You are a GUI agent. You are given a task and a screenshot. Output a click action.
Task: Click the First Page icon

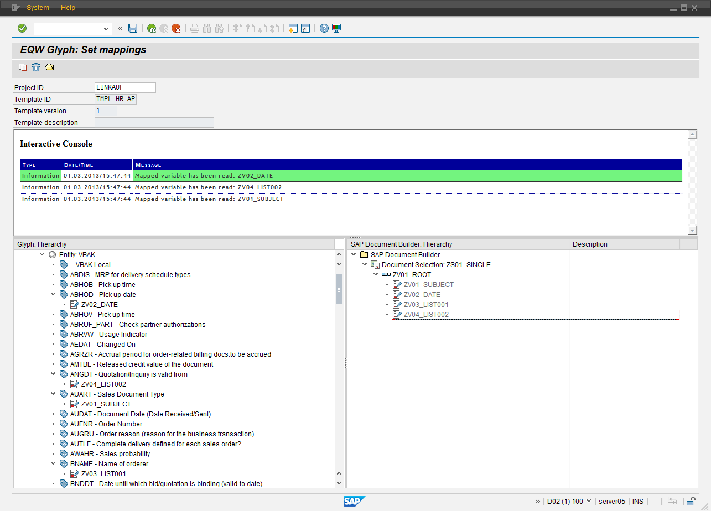coord(237,28)
